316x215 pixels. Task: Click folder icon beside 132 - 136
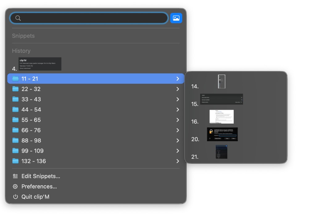point(15,161)
